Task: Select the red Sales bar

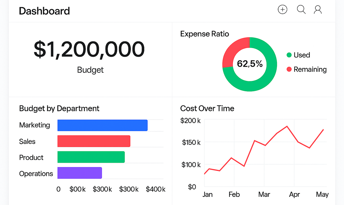Action: pyautogui.click(x=94, y=141)
